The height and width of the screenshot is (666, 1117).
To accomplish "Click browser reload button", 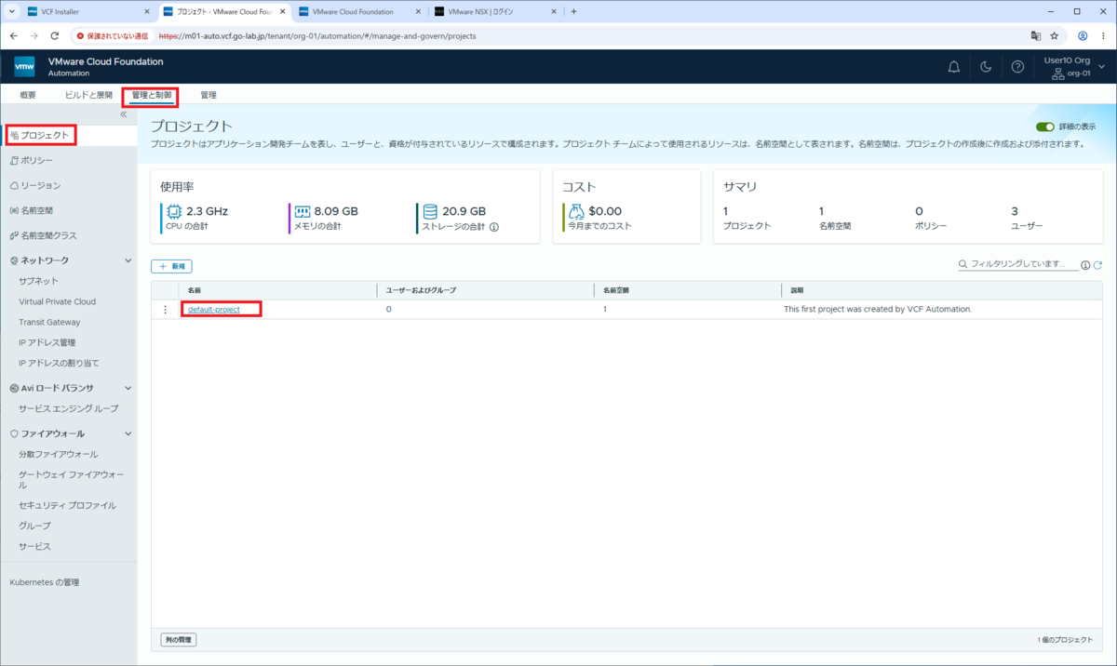I will coord(55,35).
